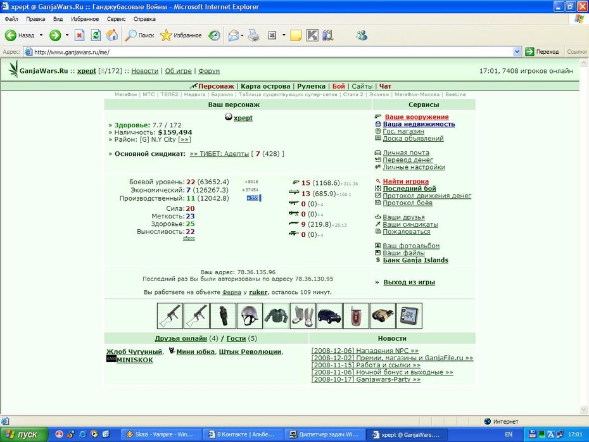
Task: Click the green Forward arrow button
Action: click(x=55, y=35)
